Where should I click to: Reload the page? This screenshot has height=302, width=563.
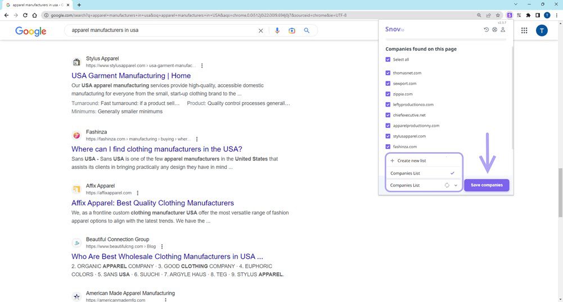coord(25,15)
